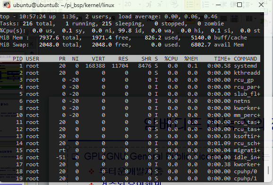Click the TIME+ column header
The image size is (273, 185).
point(222,59)
